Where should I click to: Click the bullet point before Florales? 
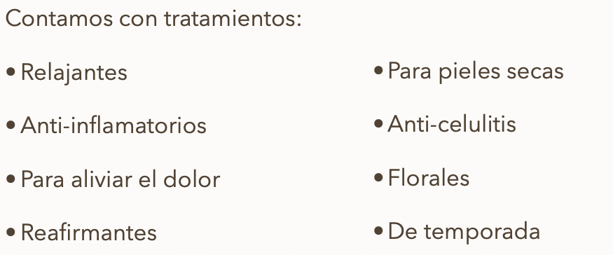pyautogui.click(x=378, y=177)
